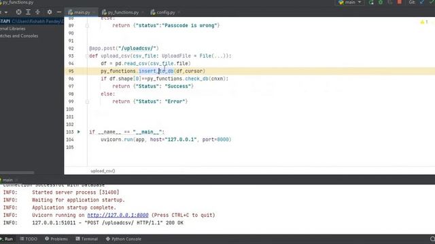Click the 'Application startup complete.' log line
435x244 pixels.
(x=74, y=207)
